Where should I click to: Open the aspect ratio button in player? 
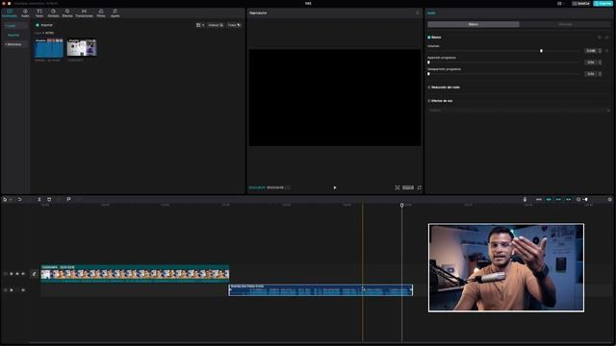[x=408, y=188]
